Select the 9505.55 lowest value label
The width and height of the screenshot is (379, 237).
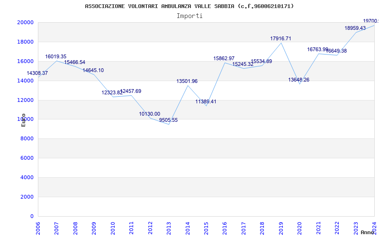point(168,120)
